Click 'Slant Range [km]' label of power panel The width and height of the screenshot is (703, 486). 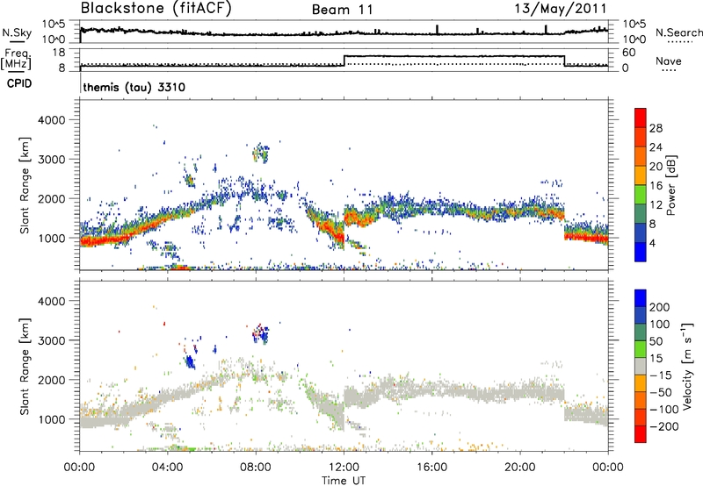25,185
